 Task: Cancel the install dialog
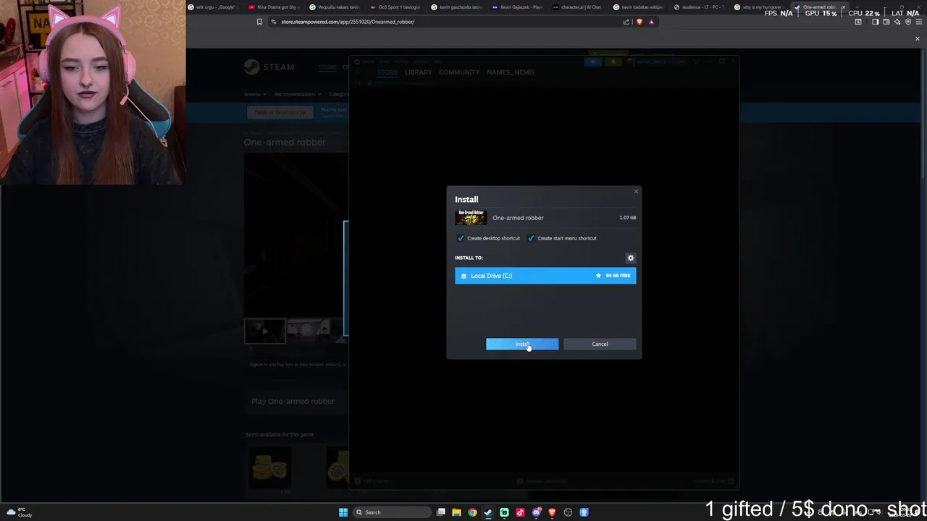(600, 344)
